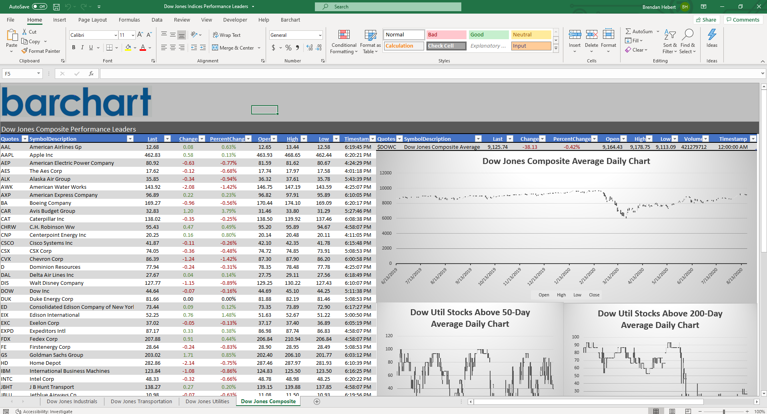Open Conditional Formatting menu
Image resolution: width=767 pixels, height=414 pixels.
(344, 42)
